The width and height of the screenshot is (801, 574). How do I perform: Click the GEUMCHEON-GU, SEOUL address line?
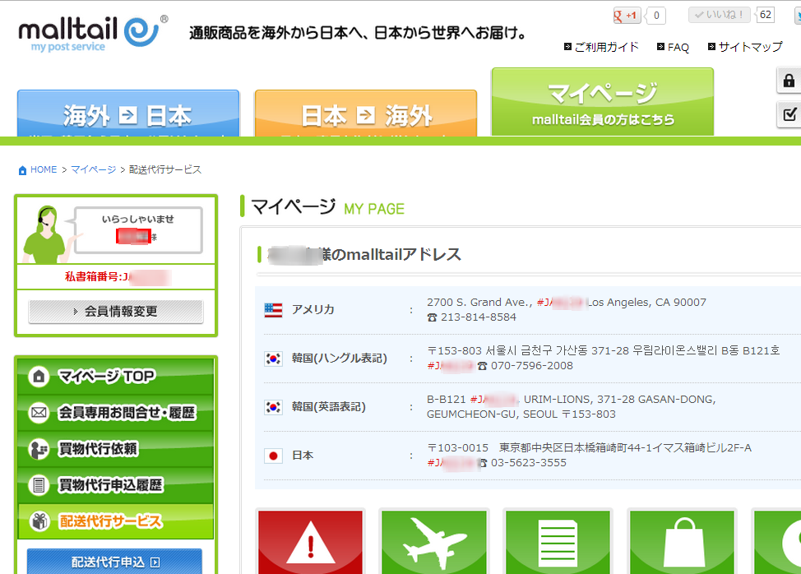pyautogui.click(x=521, y=414)
